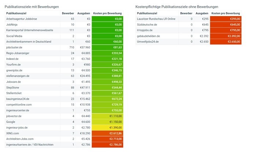
Task: Select the 'bauingenieur24.de' row name
Action: tap(18, 99)
